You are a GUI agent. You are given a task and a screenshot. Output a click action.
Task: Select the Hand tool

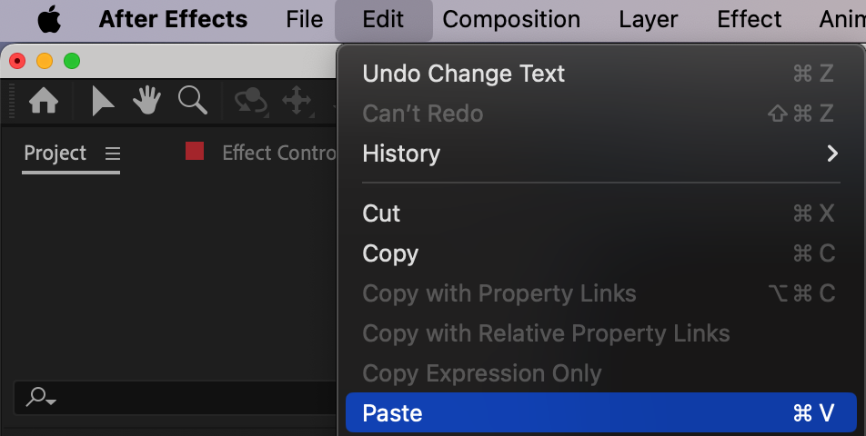pos(147,101)
